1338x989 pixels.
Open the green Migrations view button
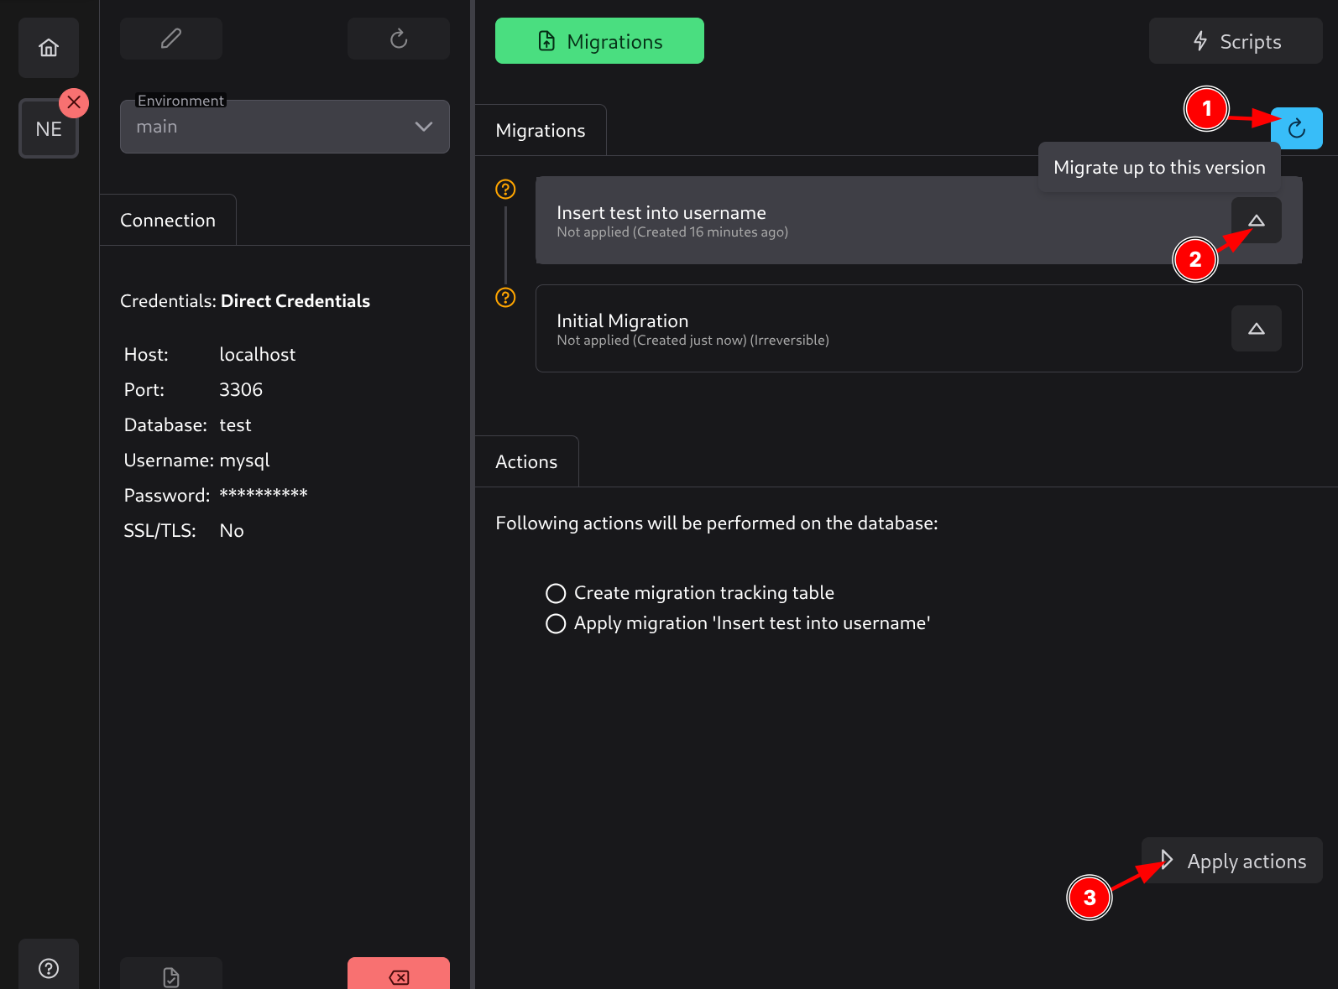[599, 41]
